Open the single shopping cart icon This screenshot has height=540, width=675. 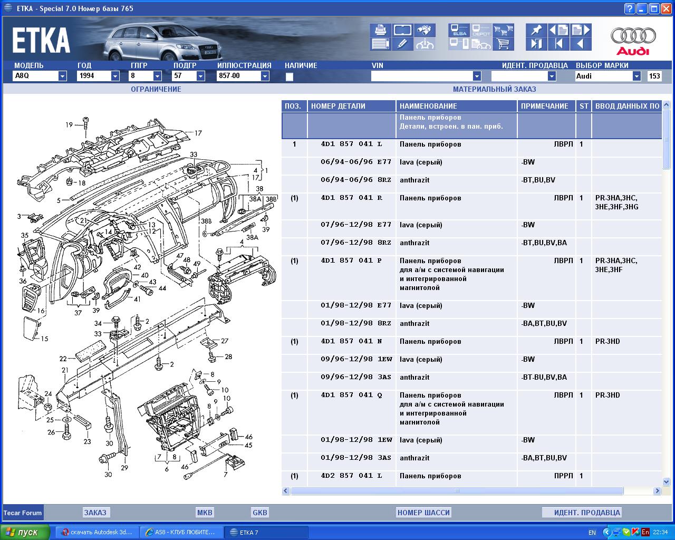tap(504, 44)
